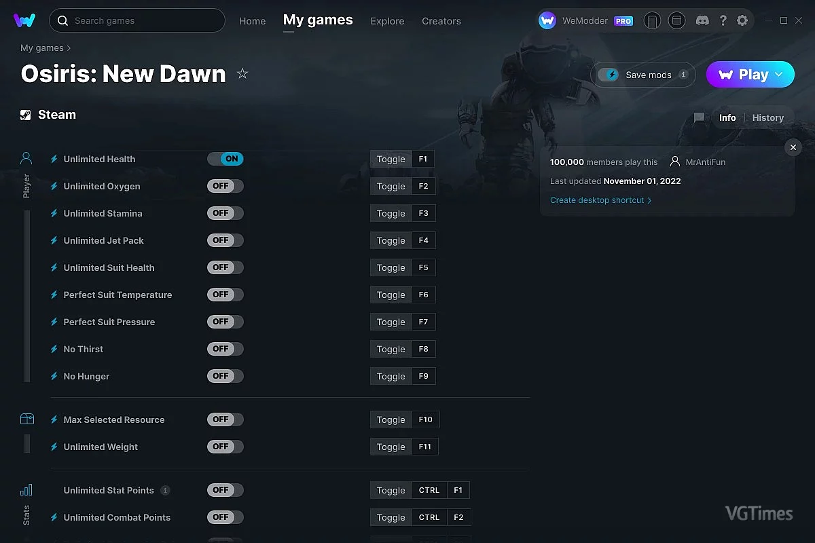Click the Search games input field
This screenshot has height=543, width=815.
(x=137, y=20)
